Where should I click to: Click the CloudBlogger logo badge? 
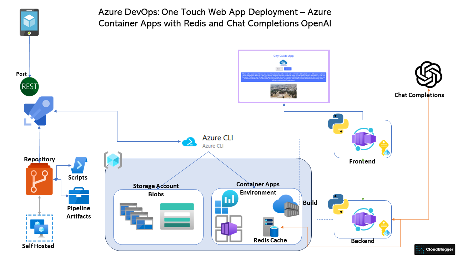(435, 250)
